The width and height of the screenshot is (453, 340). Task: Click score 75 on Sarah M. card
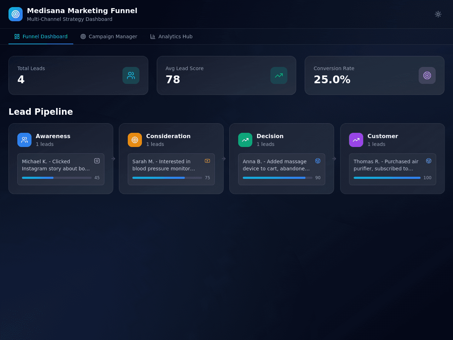[x=207, y=178]
